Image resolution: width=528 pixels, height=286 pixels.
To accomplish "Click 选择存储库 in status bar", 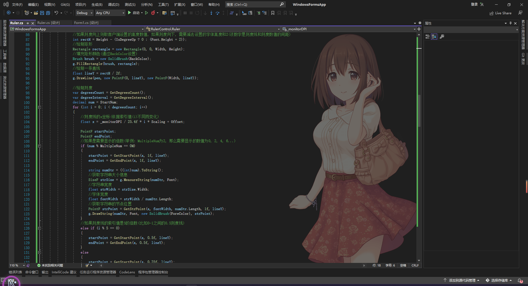I will click(x=499, y=280).
